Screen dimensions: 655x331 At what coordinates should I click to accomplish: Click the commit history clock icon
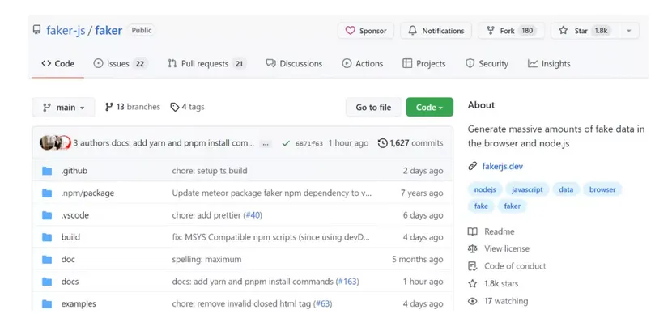tap(383, 143)
